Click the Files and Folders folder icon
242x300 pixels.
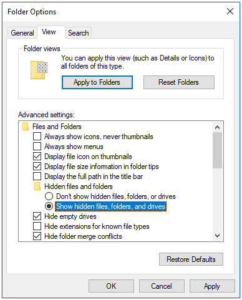pyautogui.click(x=25, y=127)
